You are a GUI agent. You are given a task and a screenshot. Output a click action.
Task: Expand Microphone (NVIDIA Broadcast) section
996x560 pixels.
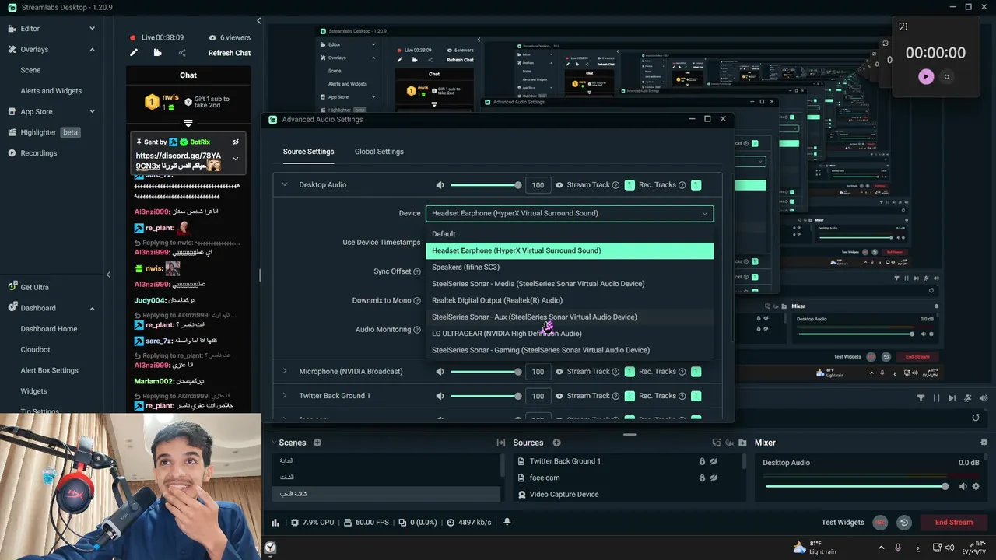tap(285, 372)
